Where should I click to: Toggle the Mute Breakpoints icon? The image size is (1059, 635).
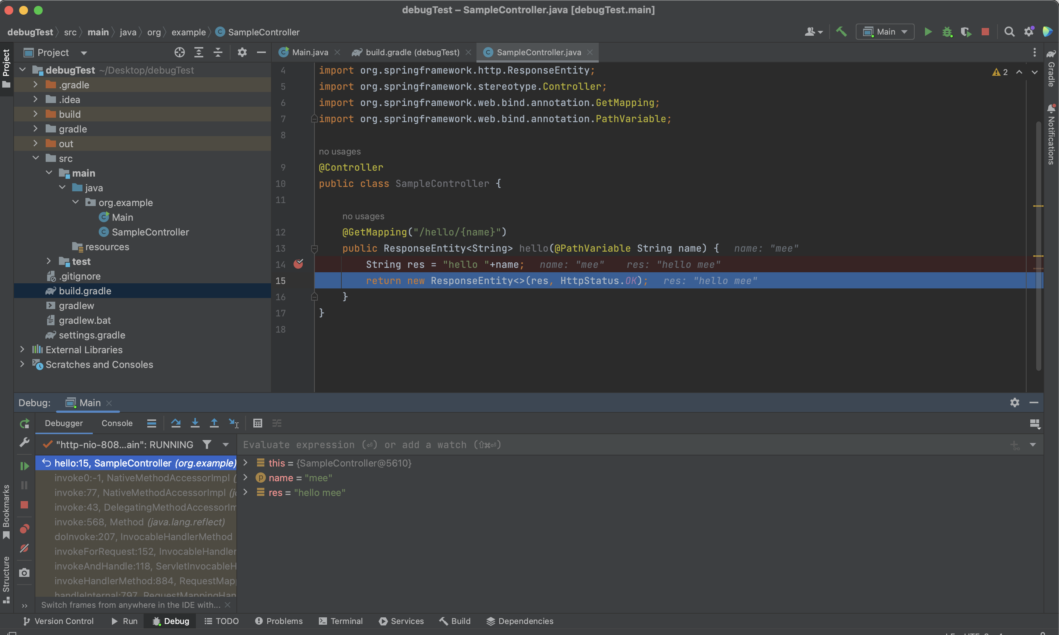point(24,548)
